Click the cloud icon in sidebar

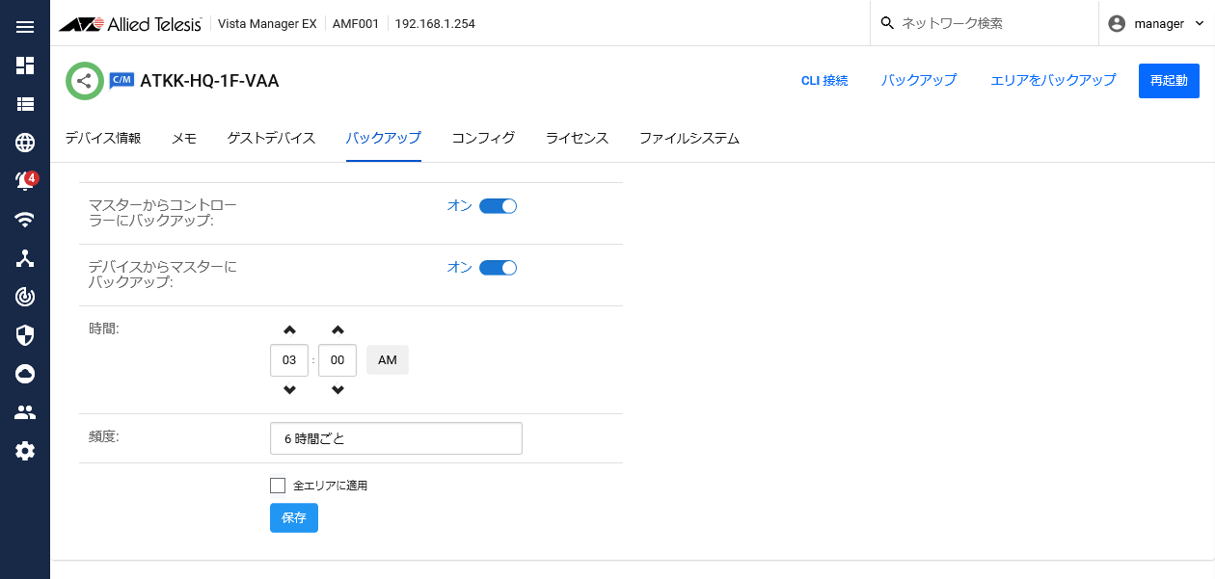(x=25, y=374)
